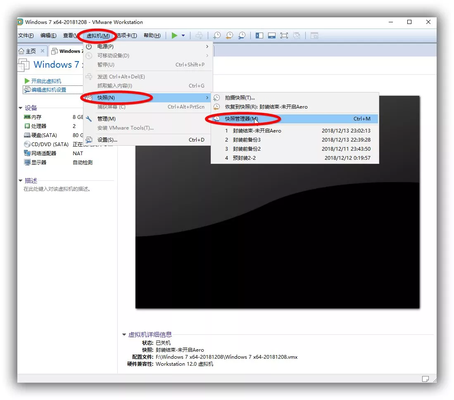454x400 pixels.
Task: Open 快照管理器(M) from the submenu
Action: point(295,118)
